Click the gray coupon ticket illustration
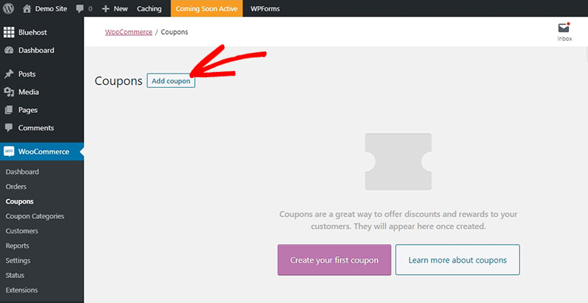 (x=398, y=162)
